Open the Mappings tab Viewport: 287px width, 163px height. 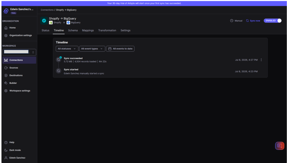88,30
